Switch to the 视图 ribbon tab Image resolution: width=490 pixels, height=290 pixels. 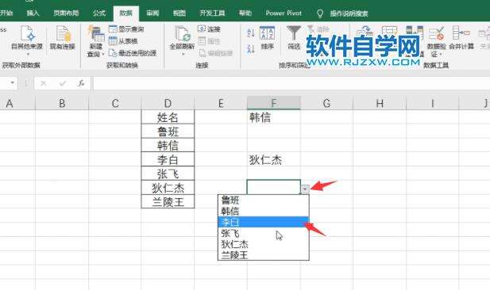tap(179, 13)
